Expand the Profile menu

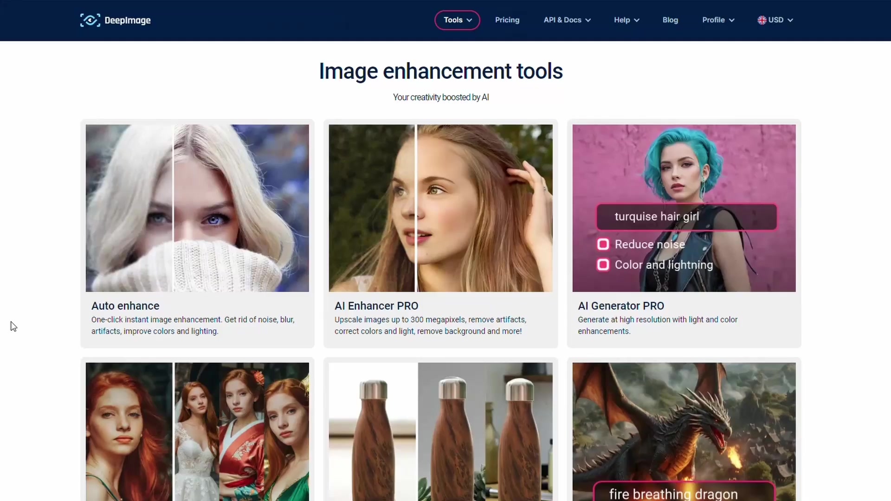click(x=718, y=20)
